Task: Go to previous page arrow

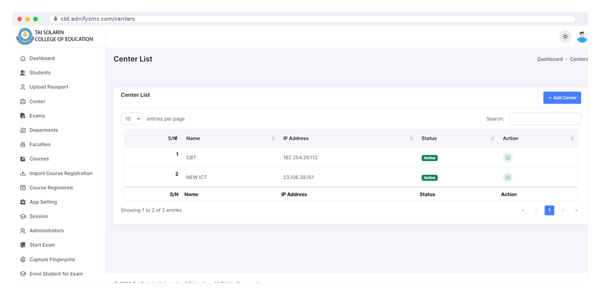Action: coord(535,210)
